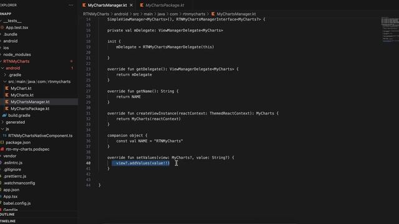Viewport: 399px width, 224px height.
Task: Collapse the js folder
Action: tap(7, 129)
